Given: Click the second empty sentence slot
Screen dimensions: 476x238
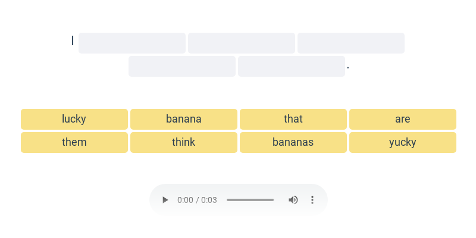Looking at the screenshot, I should coord(242,43).
